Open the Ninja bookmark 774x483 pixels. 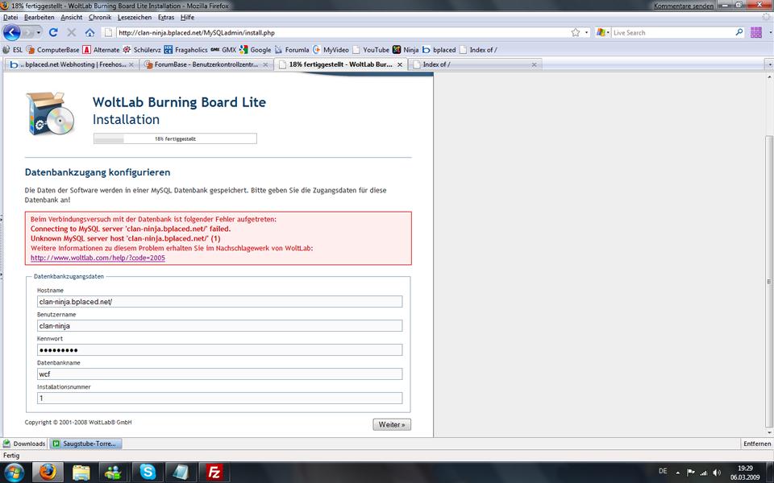pos(406,50)
